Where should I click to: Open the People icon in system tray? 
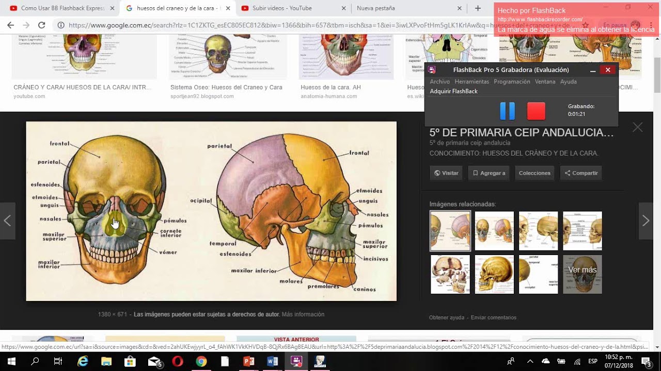click(511, 361)
